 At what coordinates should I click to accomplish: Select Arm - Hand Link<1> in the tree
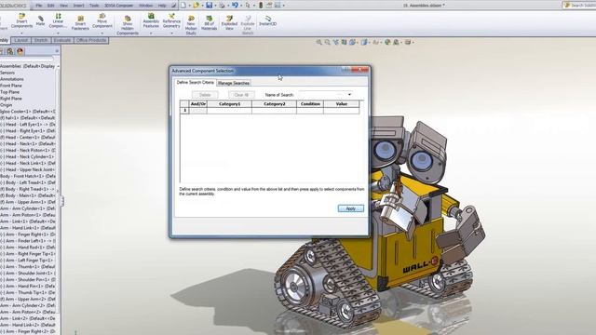(28, 227)
